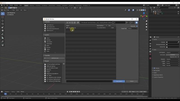
Task: Select the Rotate tool
Action: 3,24
